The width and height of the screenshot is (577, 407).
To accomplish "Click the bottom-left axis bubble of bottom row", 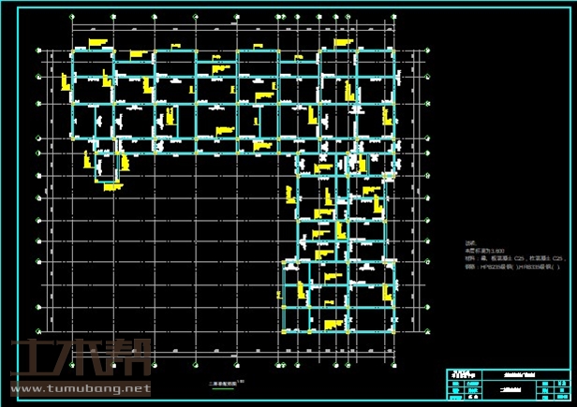I will point(73,365).
